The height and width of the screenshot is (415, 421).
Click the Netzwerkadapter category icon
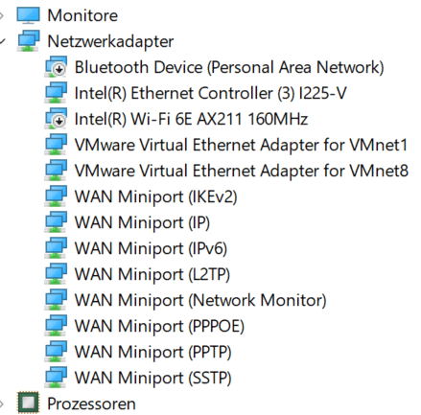click(28, 41)
